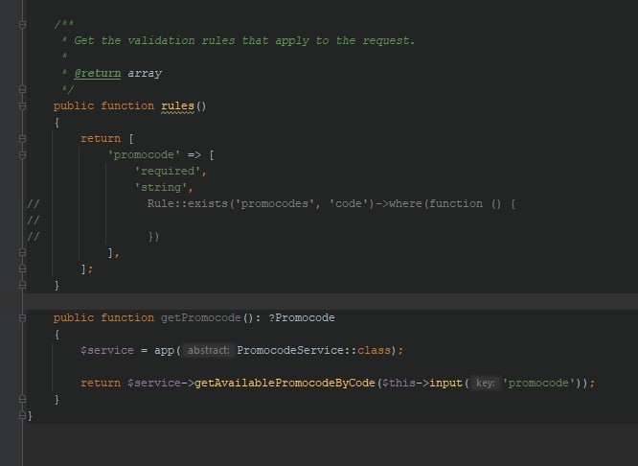Viewport: 638px width, 466px height.
Task: Toggle fold marker at final class closing brace
Action: 23,415
